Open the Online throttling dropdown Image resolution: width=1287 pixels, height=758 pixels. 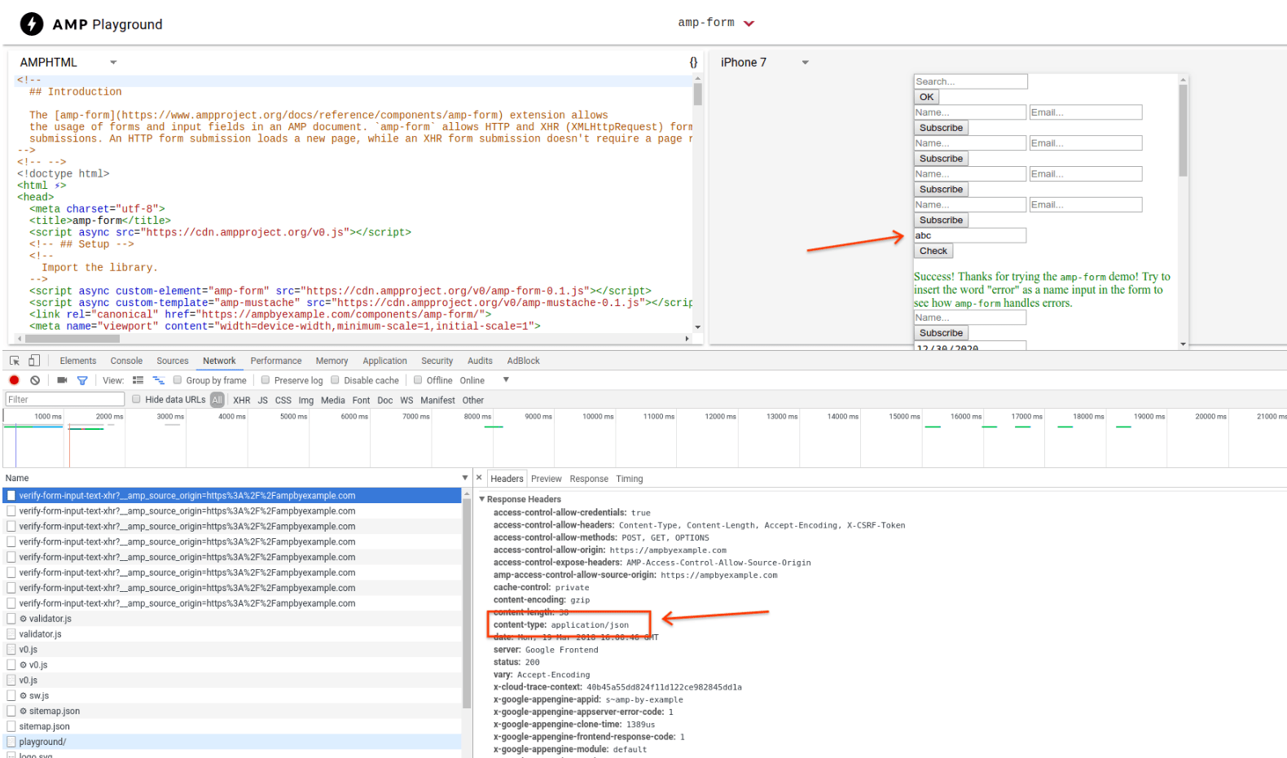(484, 380)
